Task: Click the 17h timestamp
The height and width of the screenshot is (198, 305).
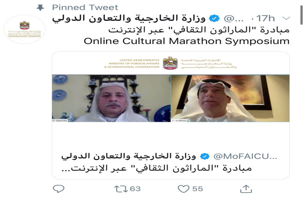Action: [265, 19]
